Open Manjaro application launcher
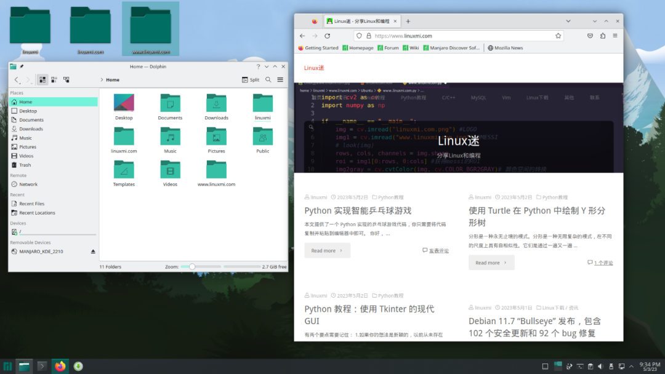 pyautogui.click(x=7, y=367)
